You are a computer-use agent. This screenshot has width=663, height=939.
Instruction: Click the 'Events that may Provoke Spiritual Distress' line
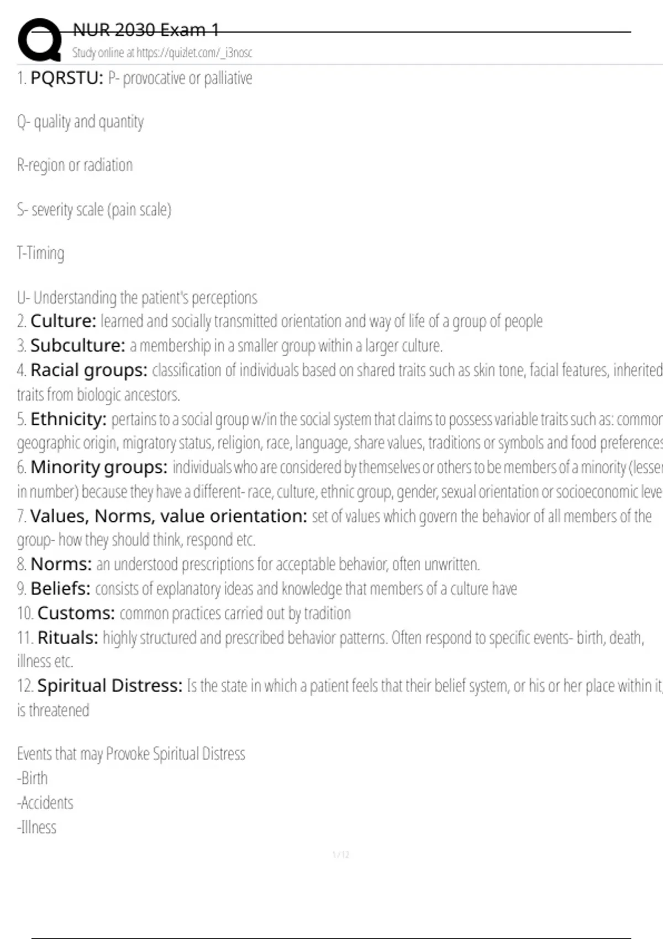(x=131, y=754)
